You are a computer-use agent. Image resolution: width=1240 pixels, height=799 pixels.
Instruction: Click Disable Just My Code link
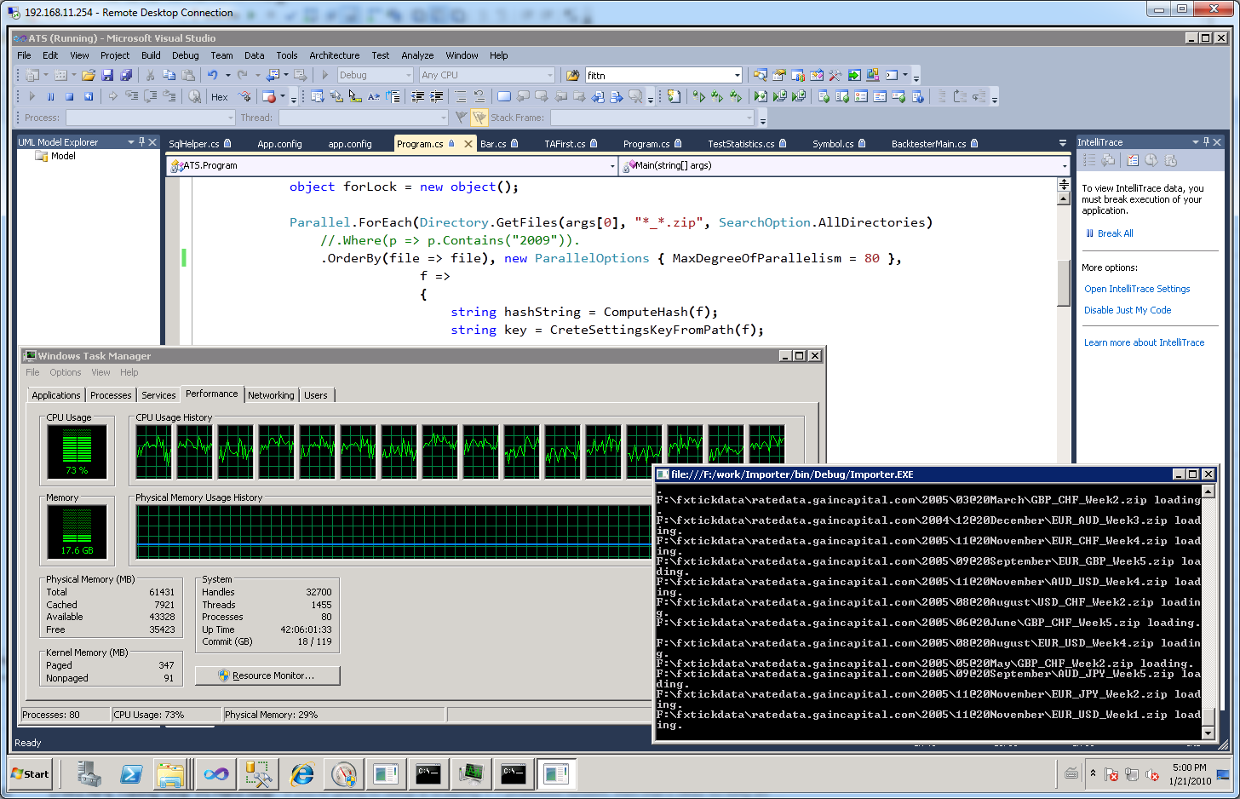1128,310
